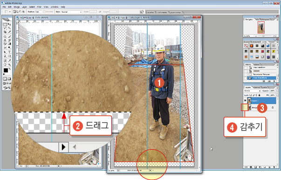Click the Navigator zoom slider handle
The width and height of the screenshot is (281, 180).
[263, 36]
